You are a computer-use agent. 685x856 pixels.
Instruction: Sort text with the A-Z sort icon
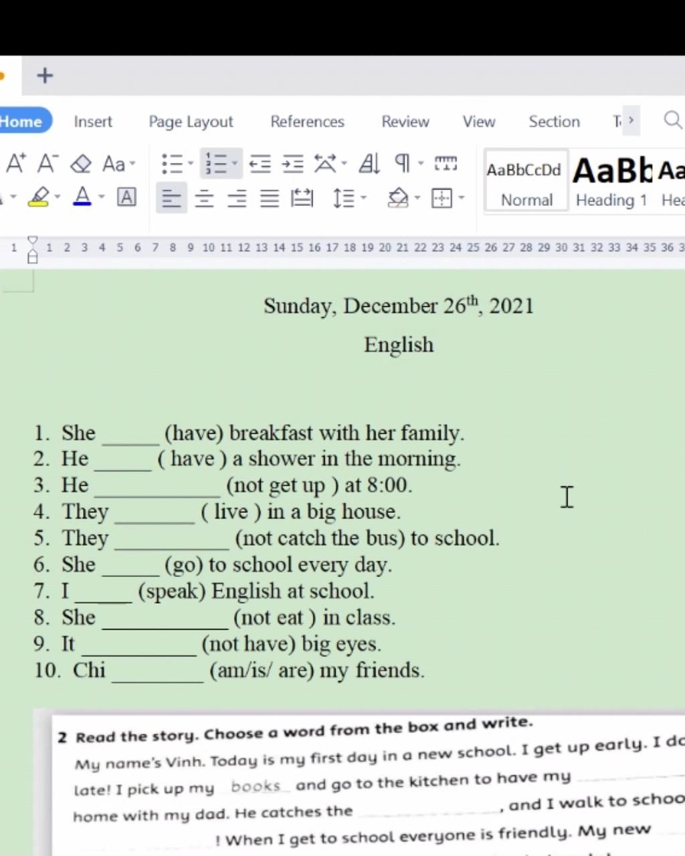pos(369,163)
